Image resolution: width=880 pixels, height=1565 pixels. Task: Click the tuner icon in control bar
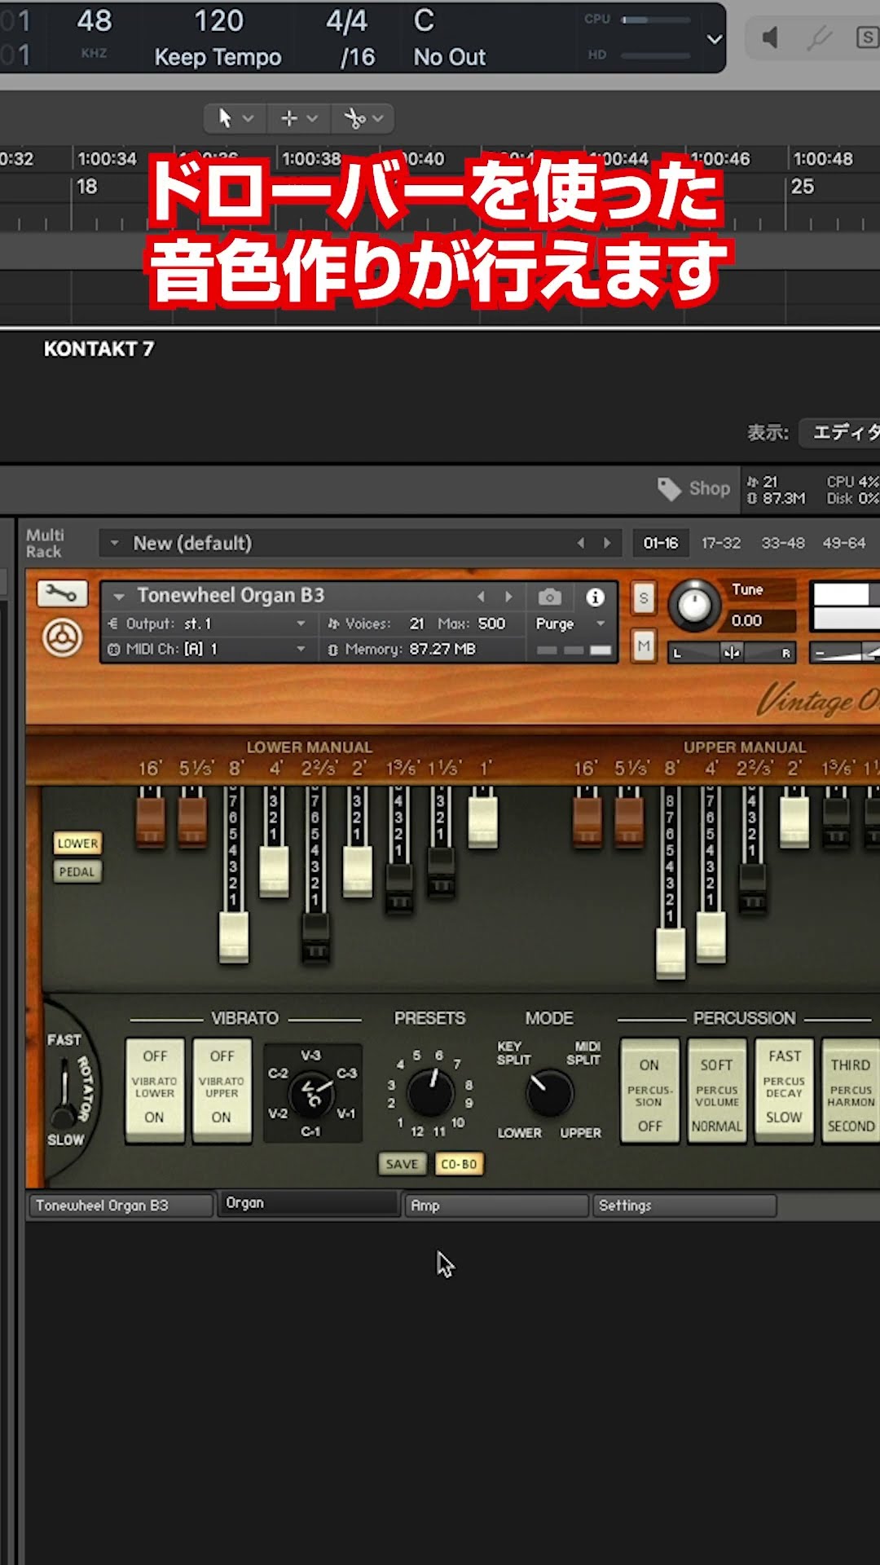(x=820, y=37)
